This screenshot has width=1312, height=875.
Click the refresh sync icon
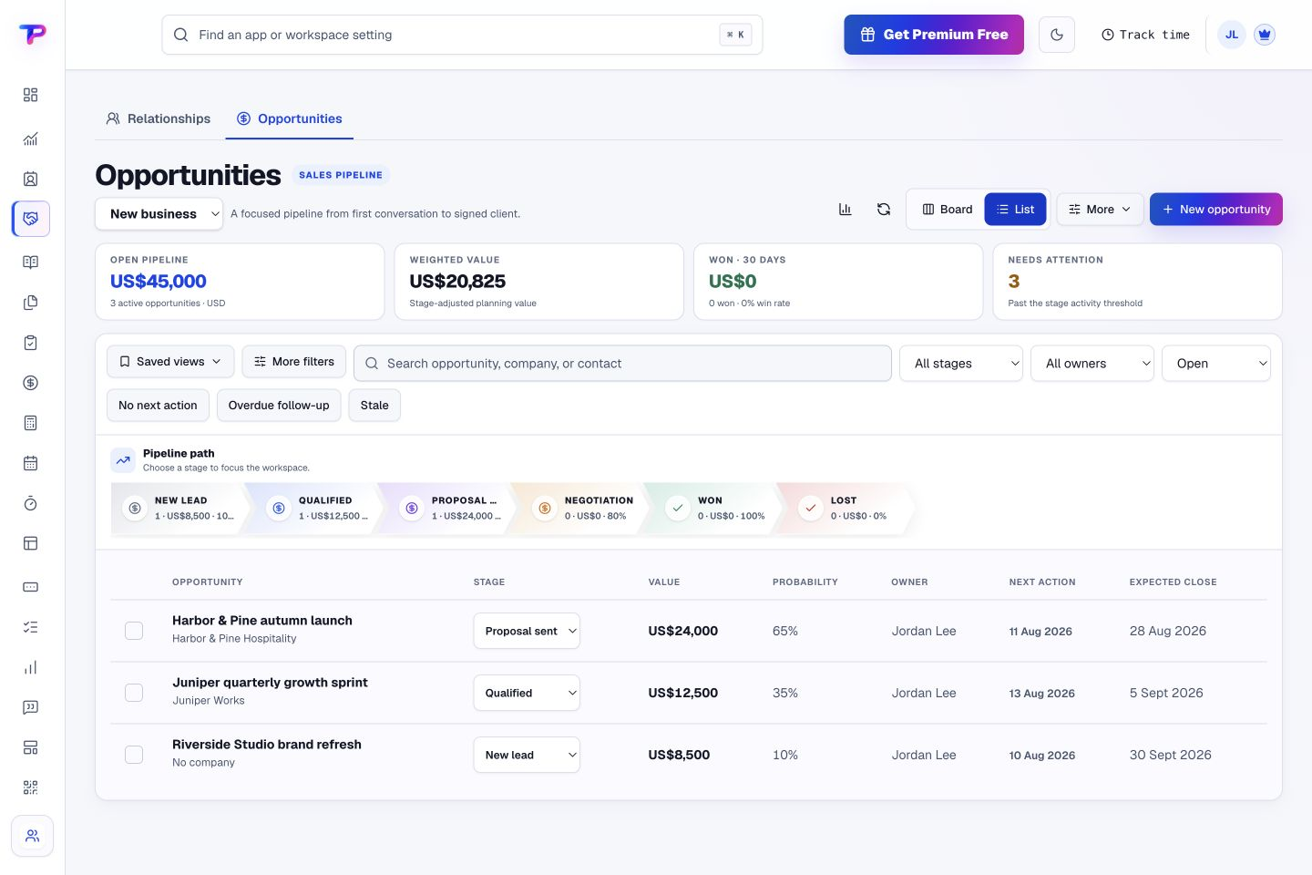point(884,210)
